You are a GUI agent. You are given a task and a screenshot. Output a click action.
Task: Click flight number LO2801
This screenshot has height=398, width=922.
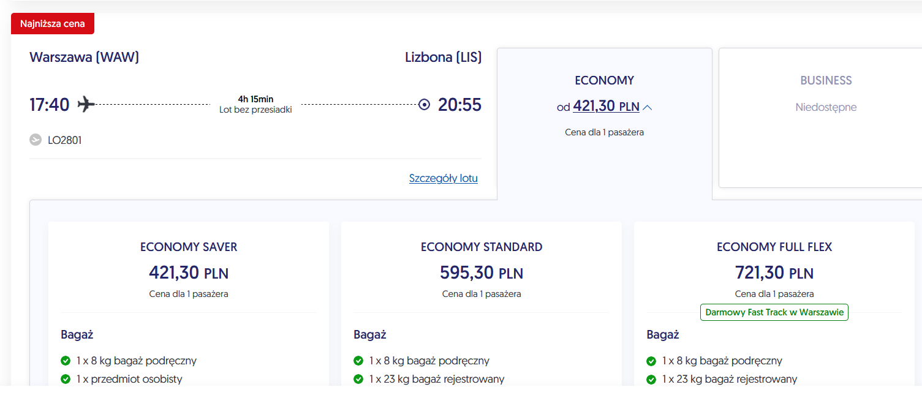coord(64,140)
